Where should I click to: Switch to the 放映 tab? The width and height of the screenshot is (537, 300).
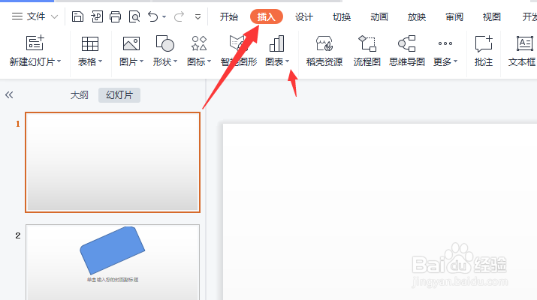click(416, 16)
